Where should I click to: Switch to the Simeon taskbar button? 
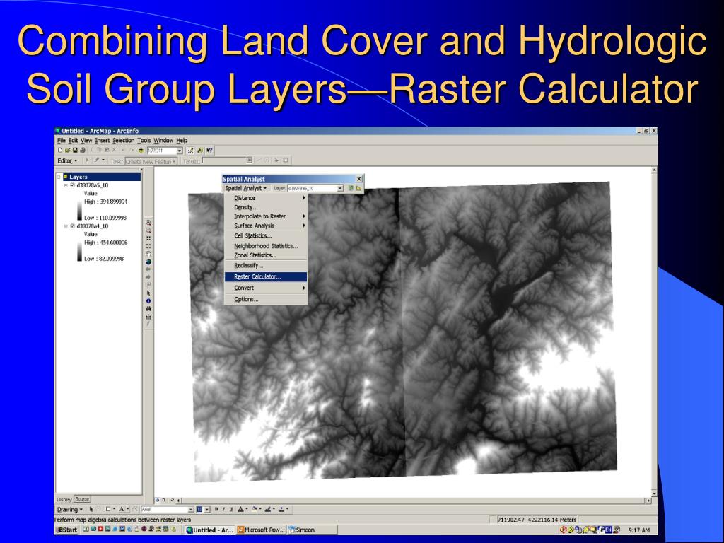[x=312, y=530]
